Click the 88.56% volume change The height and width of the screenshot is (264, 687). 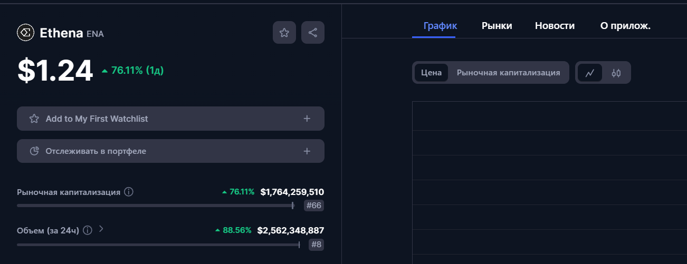pyautogui.click(x=233, y=230)
